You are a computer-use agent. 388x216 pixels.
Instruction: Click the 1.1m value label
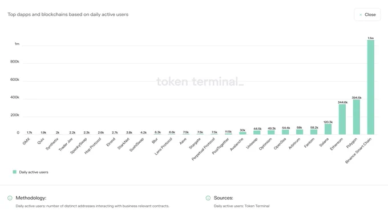(371, 38)
